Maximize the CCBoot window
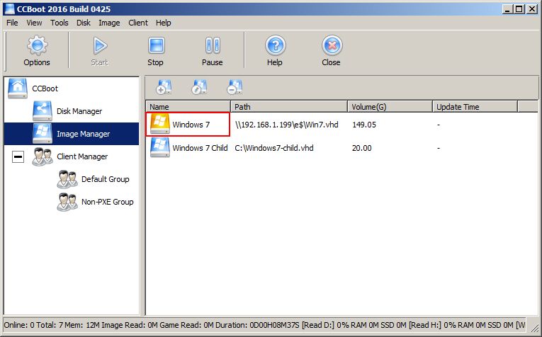 (x=519, y=9)
